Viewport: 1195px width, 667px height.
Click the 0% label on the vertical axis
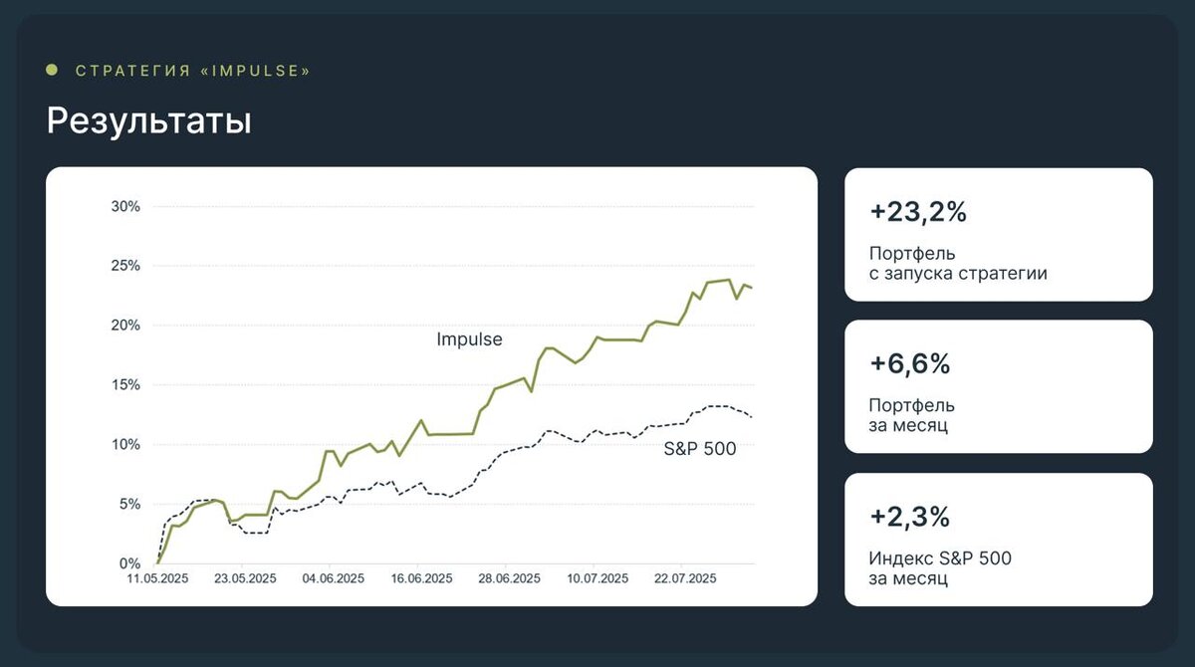coord(129,563)
